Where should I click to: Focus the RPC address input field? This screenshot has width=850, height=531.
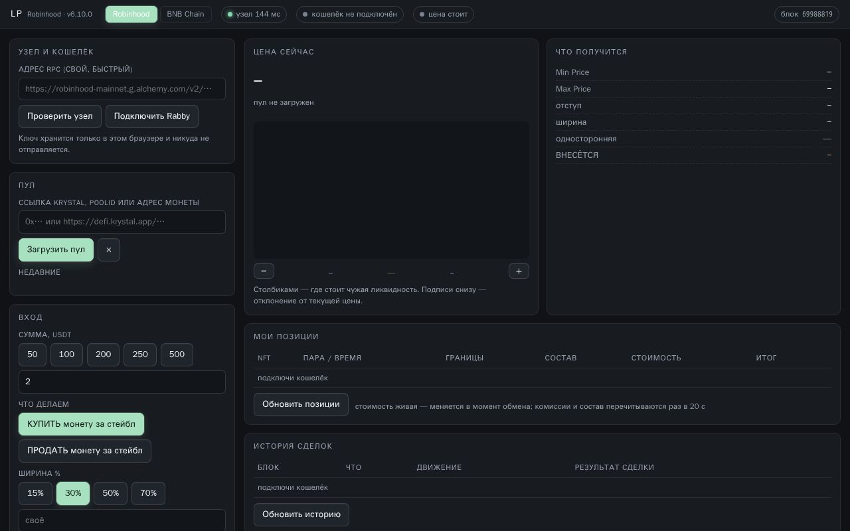(122, 89)
